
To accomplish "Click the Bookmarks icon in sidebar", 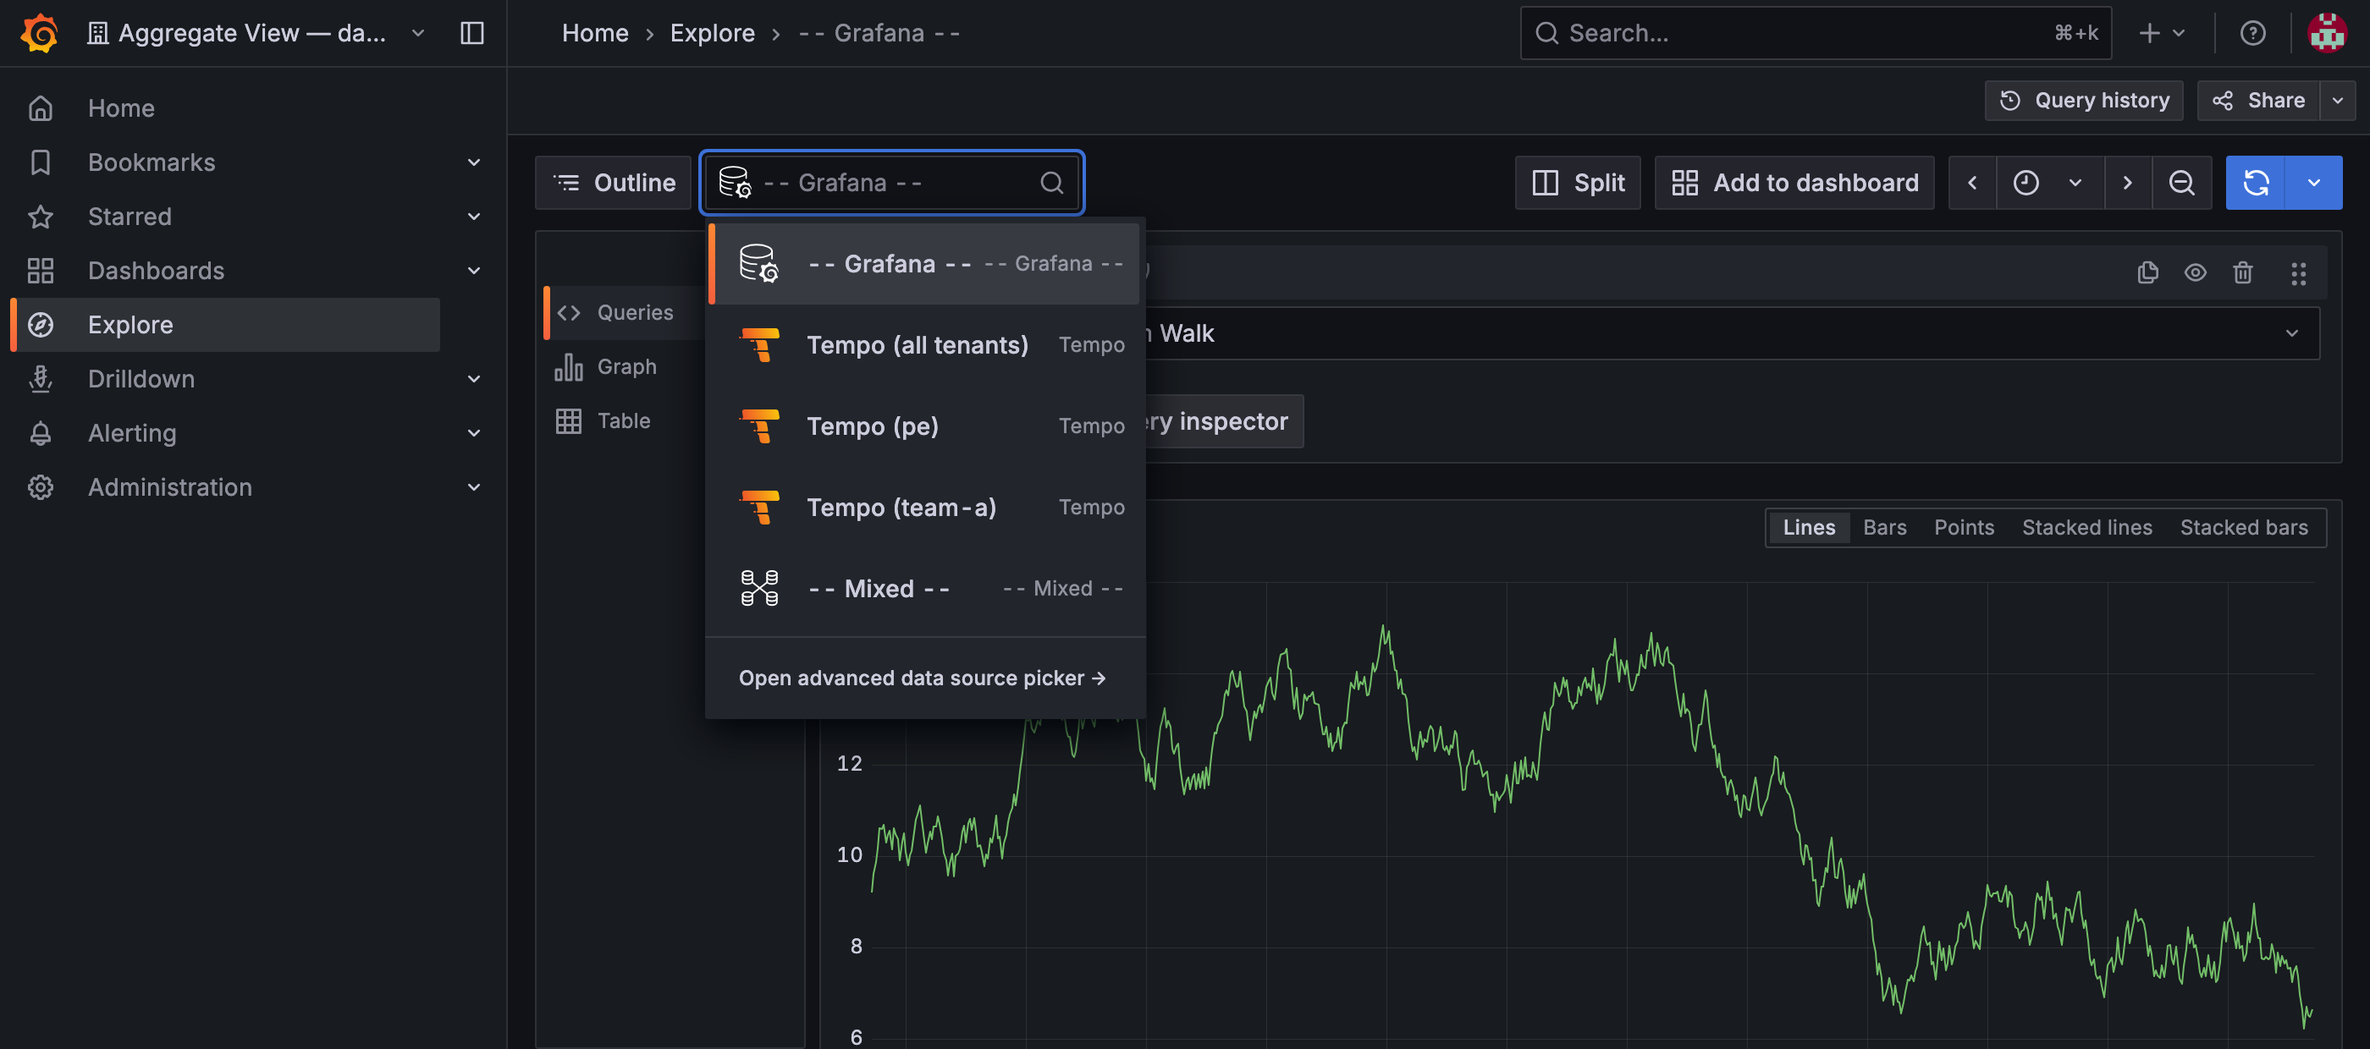I will (x=41, y=162).
